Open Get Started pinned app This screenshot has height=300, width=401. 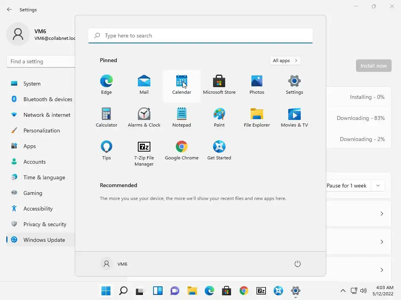point(219,151)
